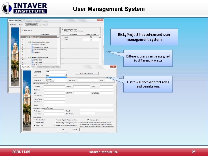The width and height of the screenshot is (208, 156).
Task: Toggle project access for Admin user
Action: (91, 37)
